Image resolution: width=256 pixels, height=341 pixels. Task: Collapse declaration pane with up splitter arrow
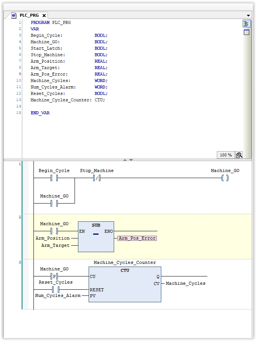[125, 160]
